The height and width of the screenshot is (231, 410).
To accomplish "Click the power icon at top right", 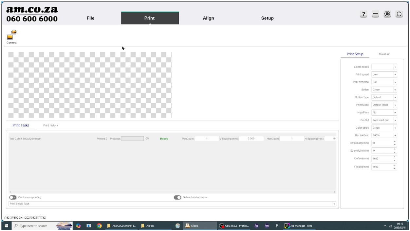I will coord(399,14).
